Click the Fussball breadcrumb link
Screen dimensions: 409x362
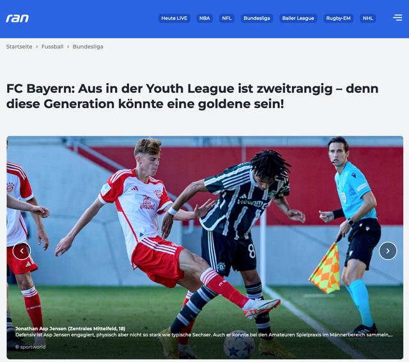(x=52, y=47)
